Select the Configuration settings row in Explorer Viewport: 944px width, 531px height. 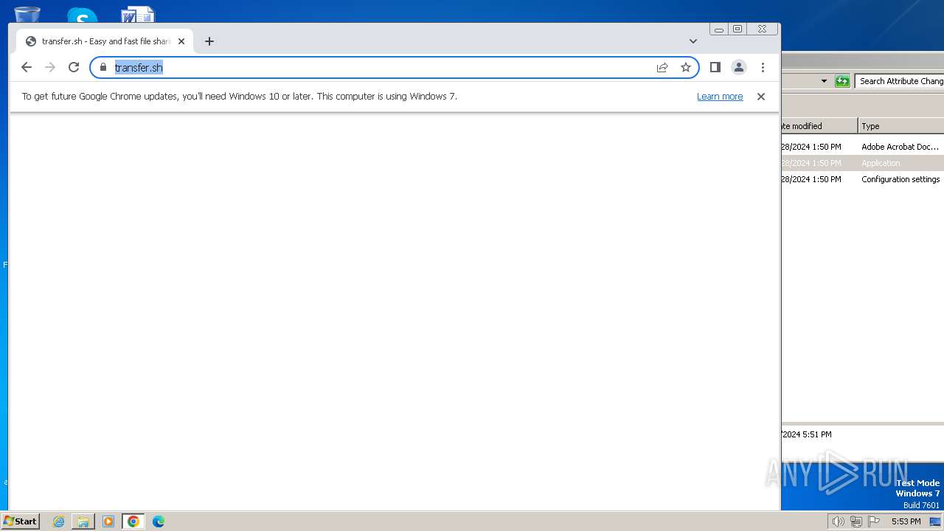[x=863, y=179]
